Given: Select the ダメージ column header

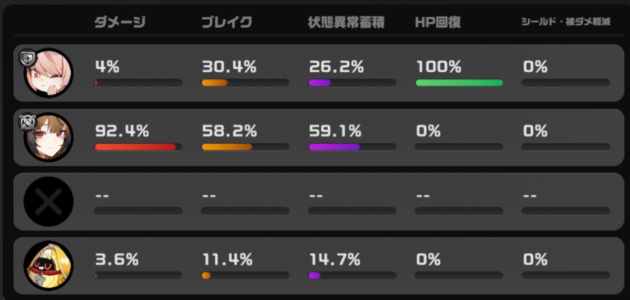Looking at the screenshot, I should [120, 23].
